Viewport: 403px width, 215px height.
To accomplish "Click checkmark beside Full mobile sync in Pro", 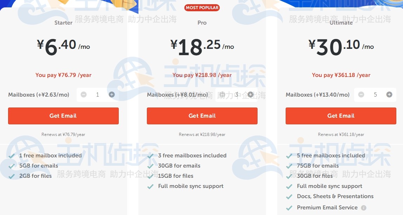I will [x=151, y=187].
